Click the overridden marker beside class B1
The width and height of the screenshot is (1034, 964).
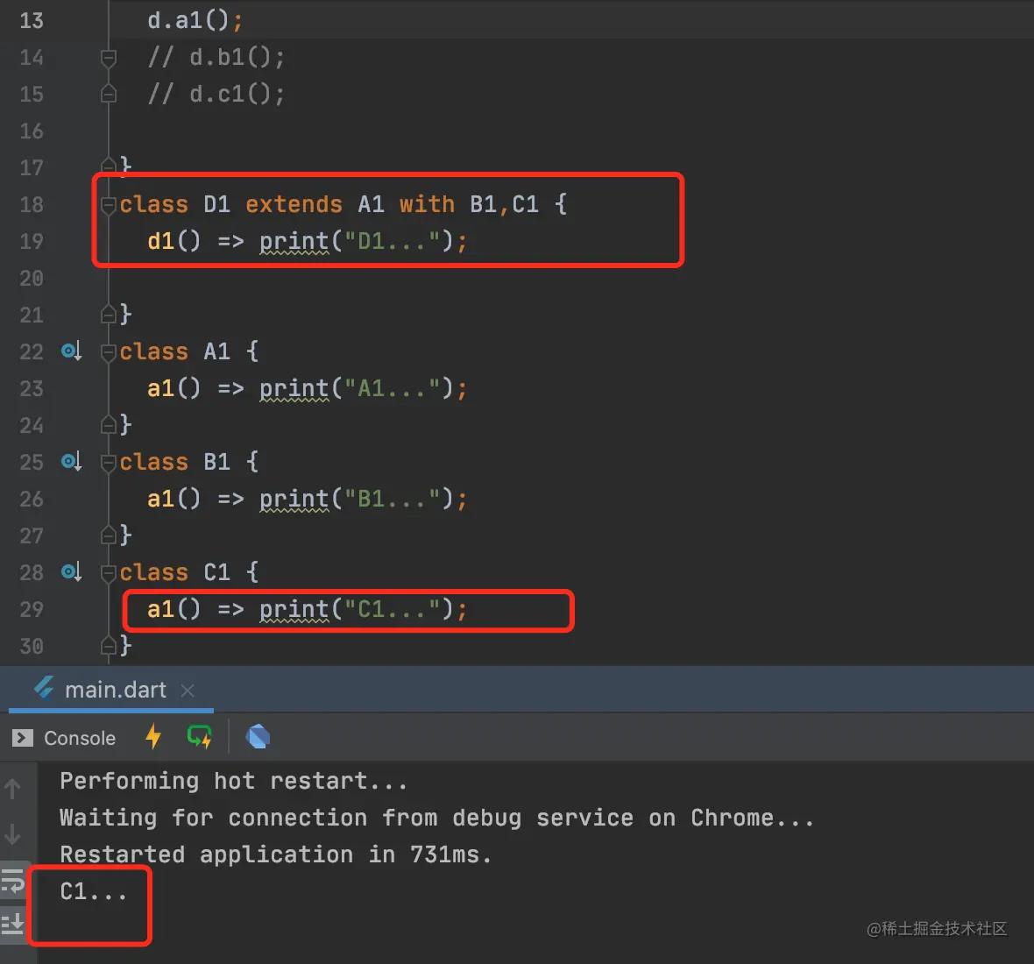click(71, 462)
